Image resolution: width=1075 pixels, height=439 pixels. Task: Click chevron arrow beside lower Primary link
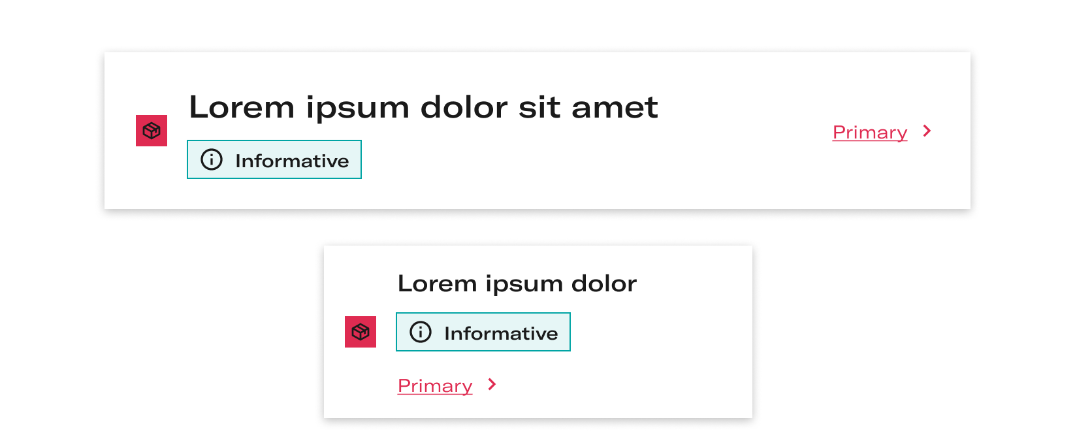(492, 384)
